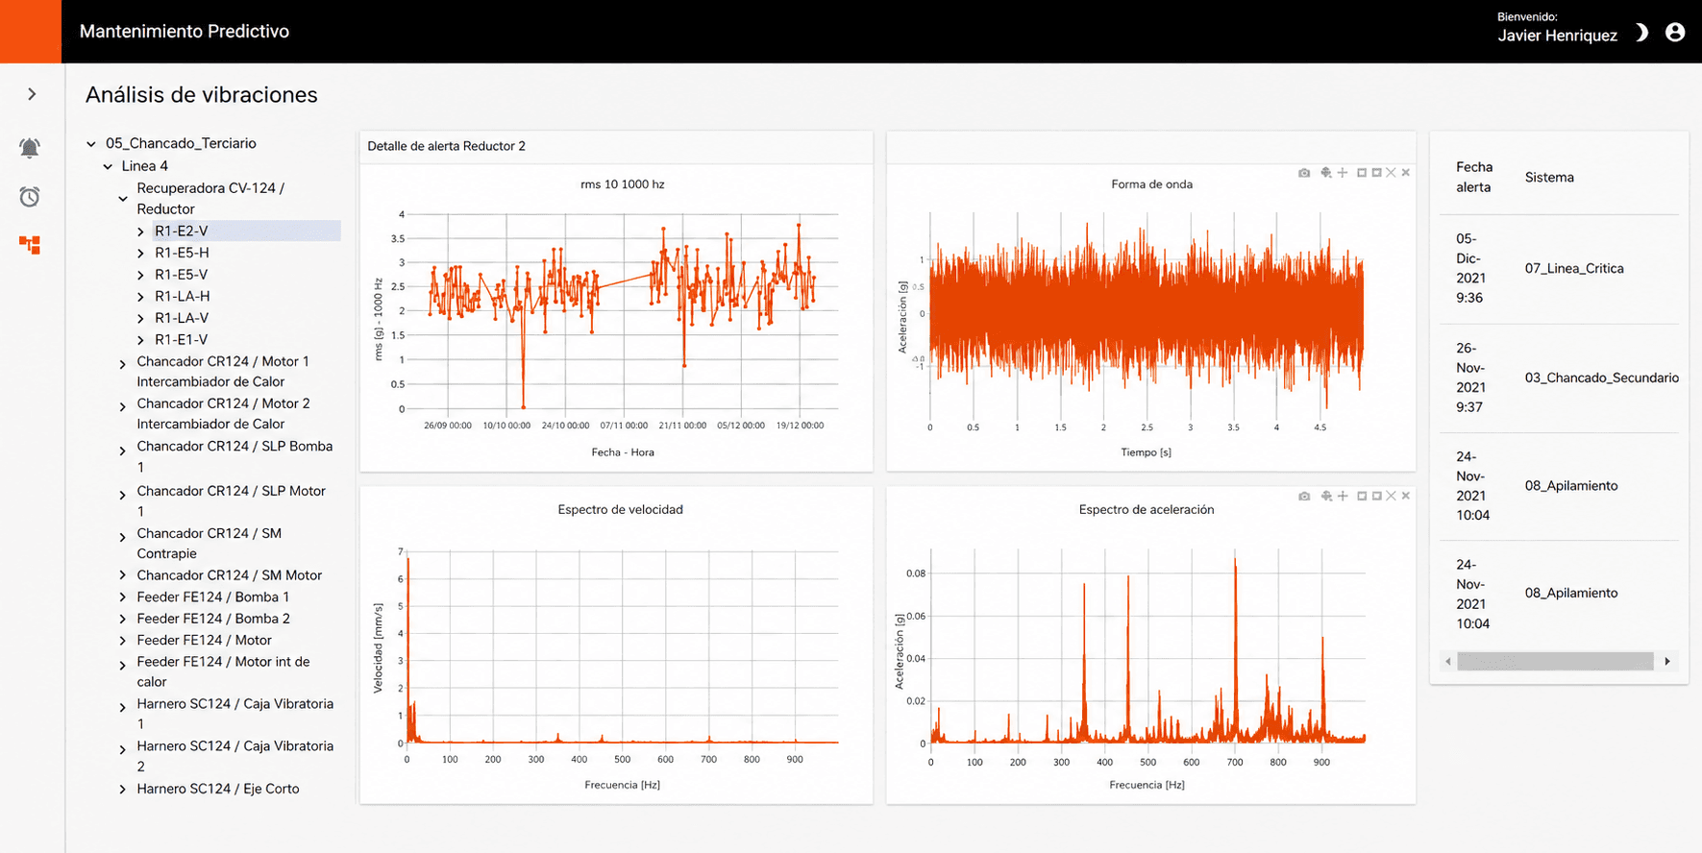
Task: Toggle dark mode with the moon icon
Action: pyautogui.click(x=1642, y=33)
